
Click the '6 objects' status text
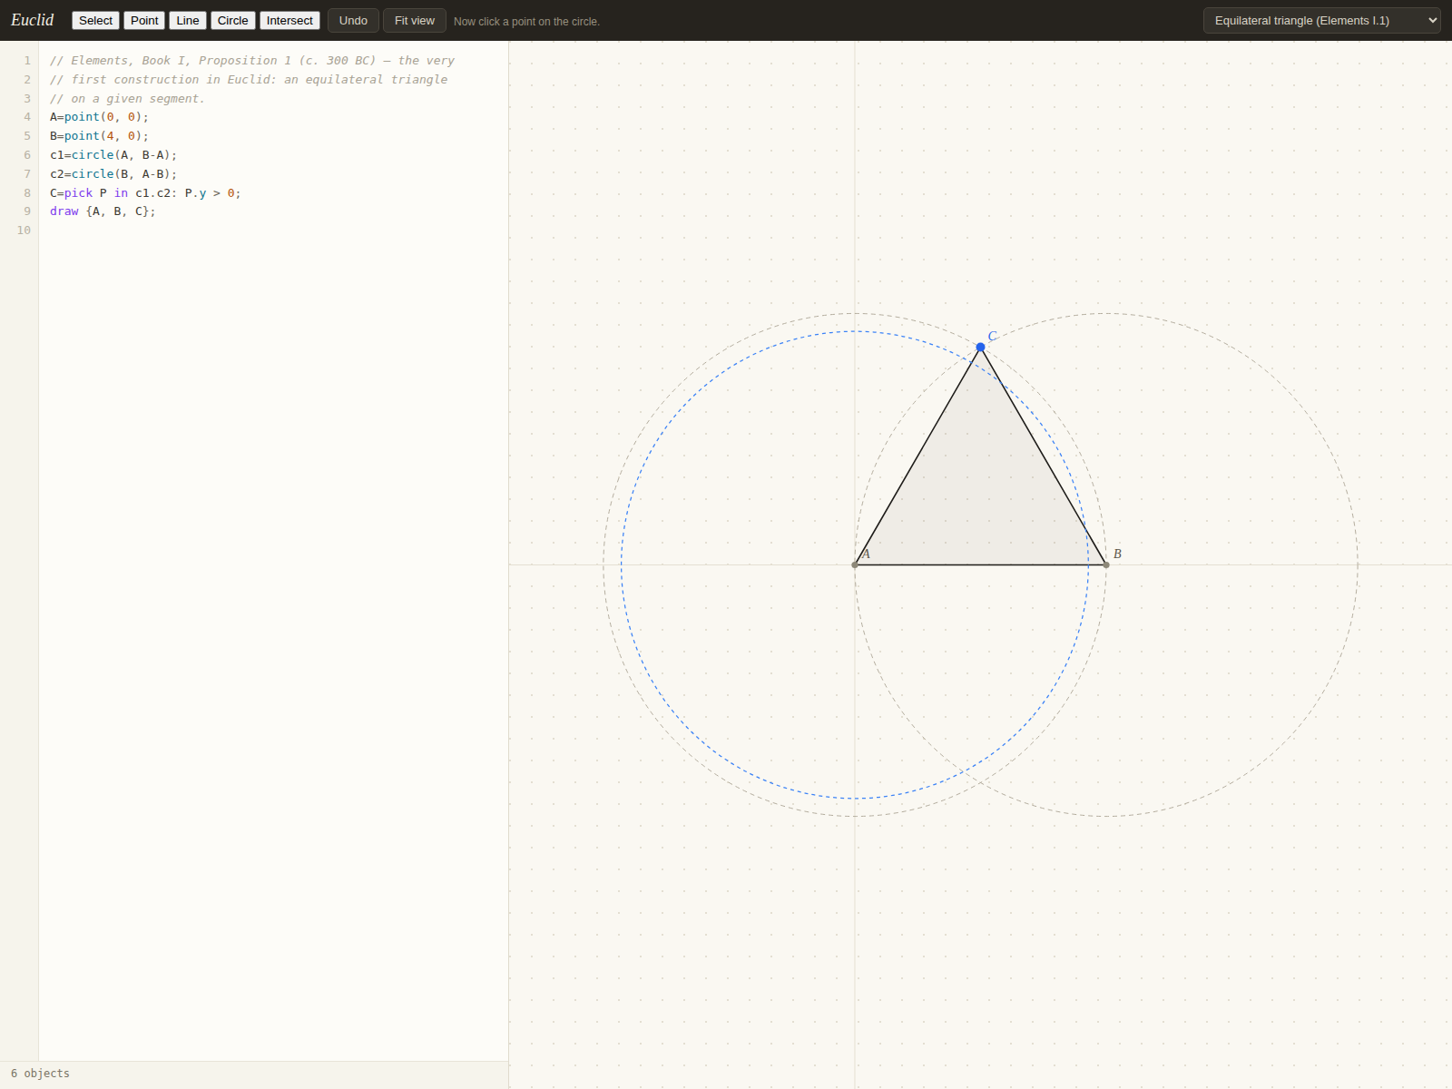(x=40, y=1074)
